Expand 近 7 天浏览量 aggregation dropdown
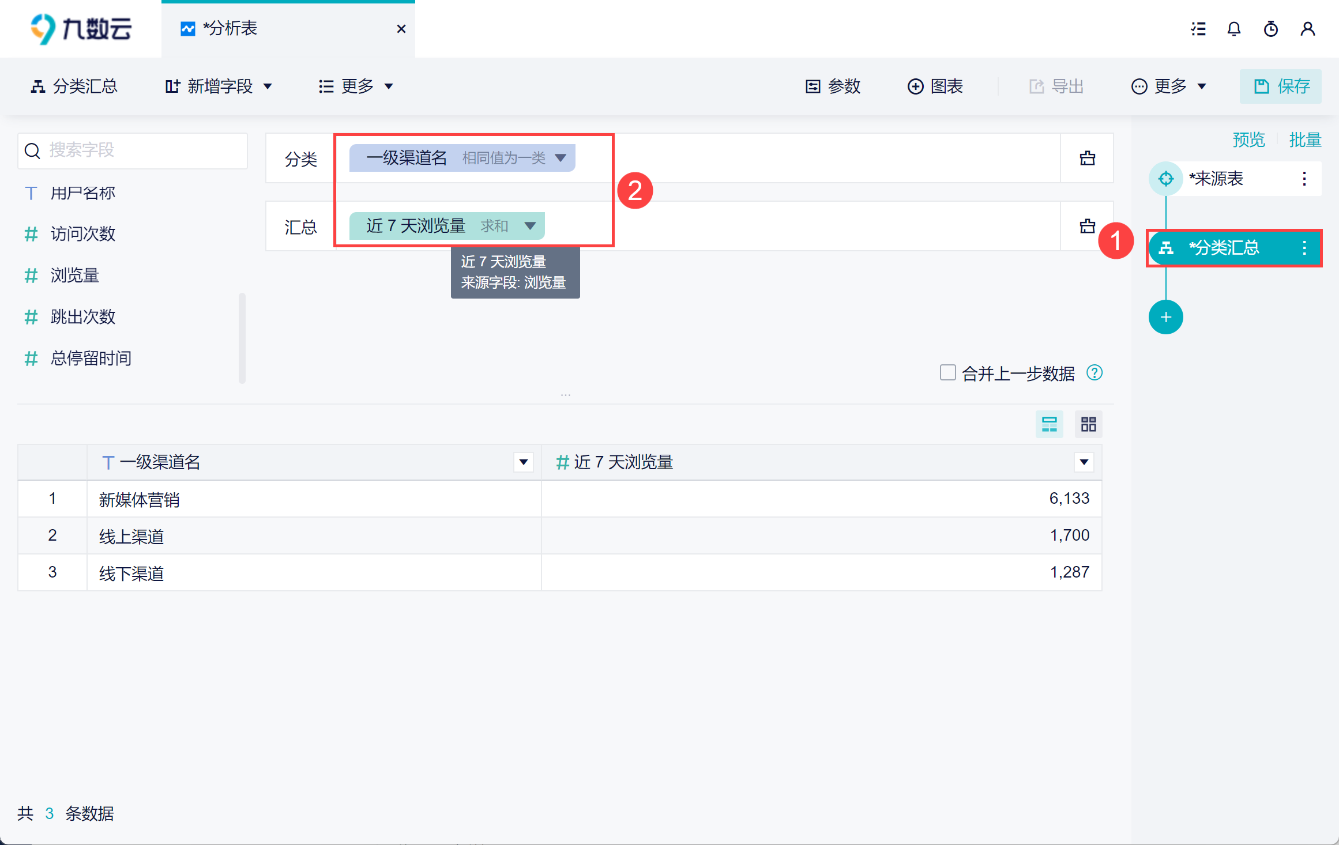The image size is (1339, 845). coord(530,226)
